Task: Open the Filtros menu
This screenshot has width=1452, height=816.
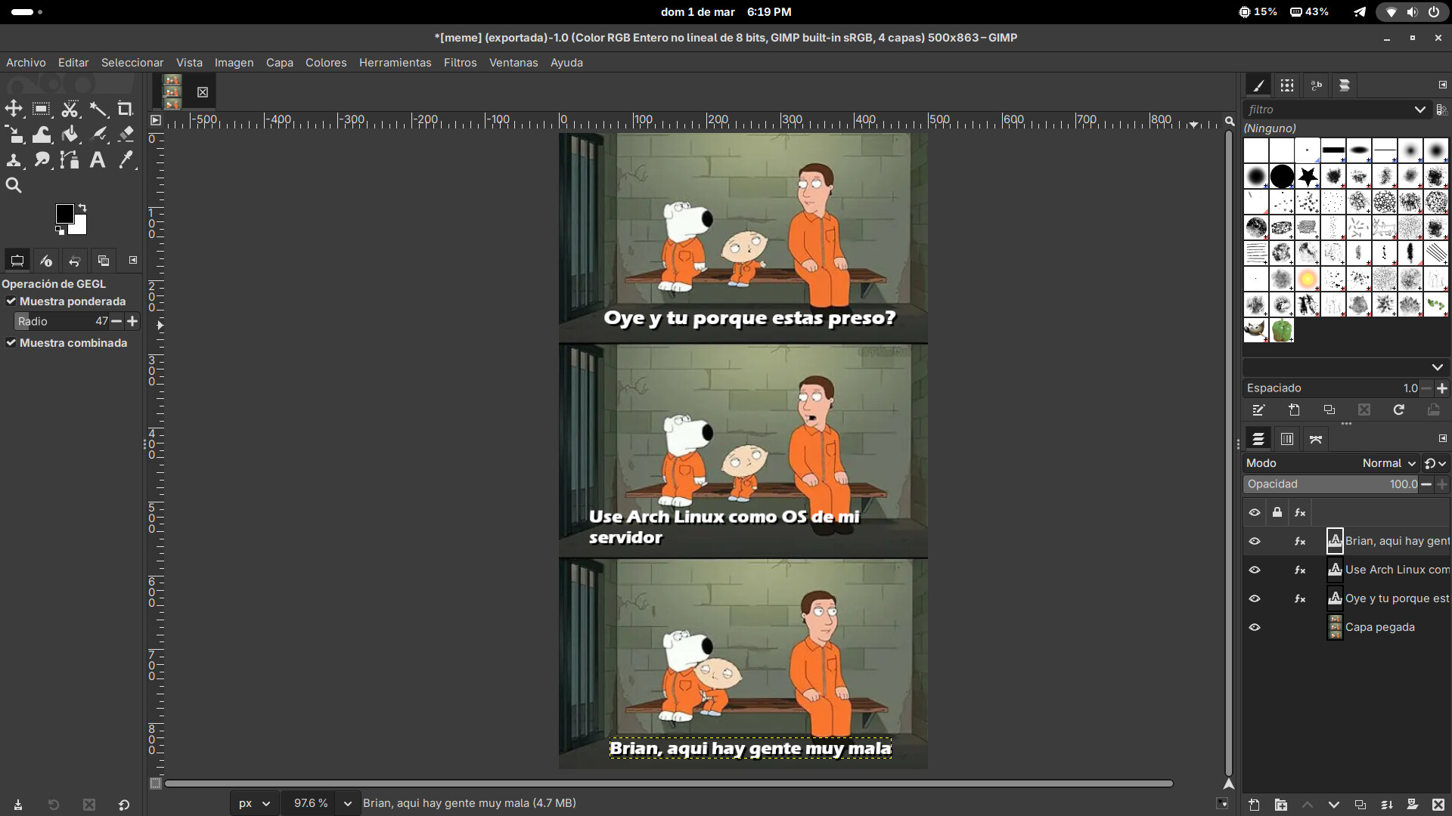Action: pos(460,63)
